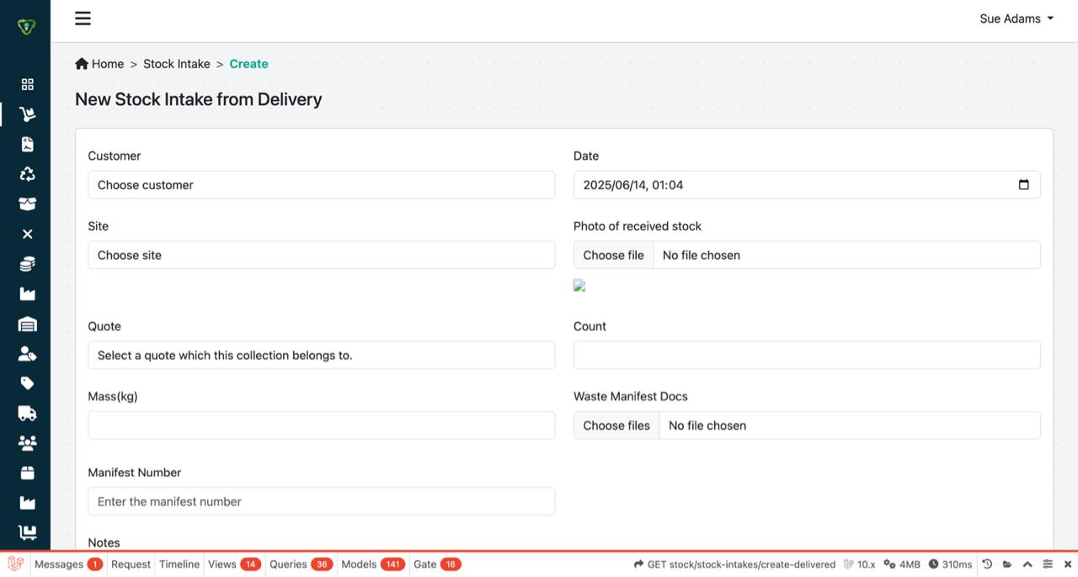Open the Messages debugbar tab
This screenshot has width=1078, height=577.
(x=68, y=564)
